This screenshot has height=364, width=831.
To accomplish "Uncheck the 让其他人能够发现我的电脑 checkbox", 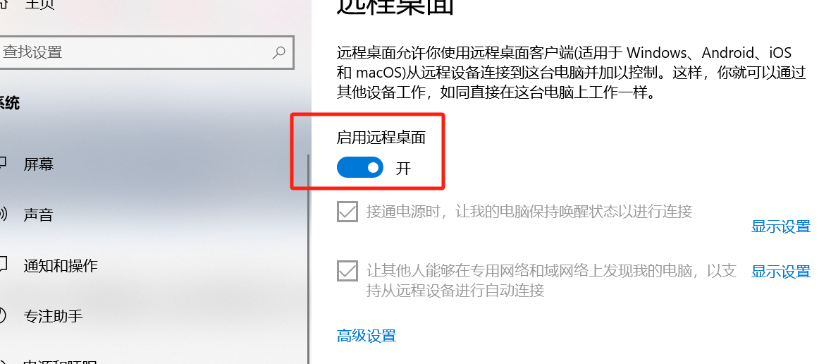I will coord(347,272).
